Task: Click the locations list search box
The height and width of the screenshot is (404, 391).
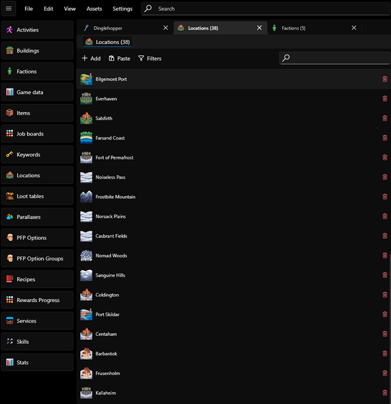Action: [335, 58]
